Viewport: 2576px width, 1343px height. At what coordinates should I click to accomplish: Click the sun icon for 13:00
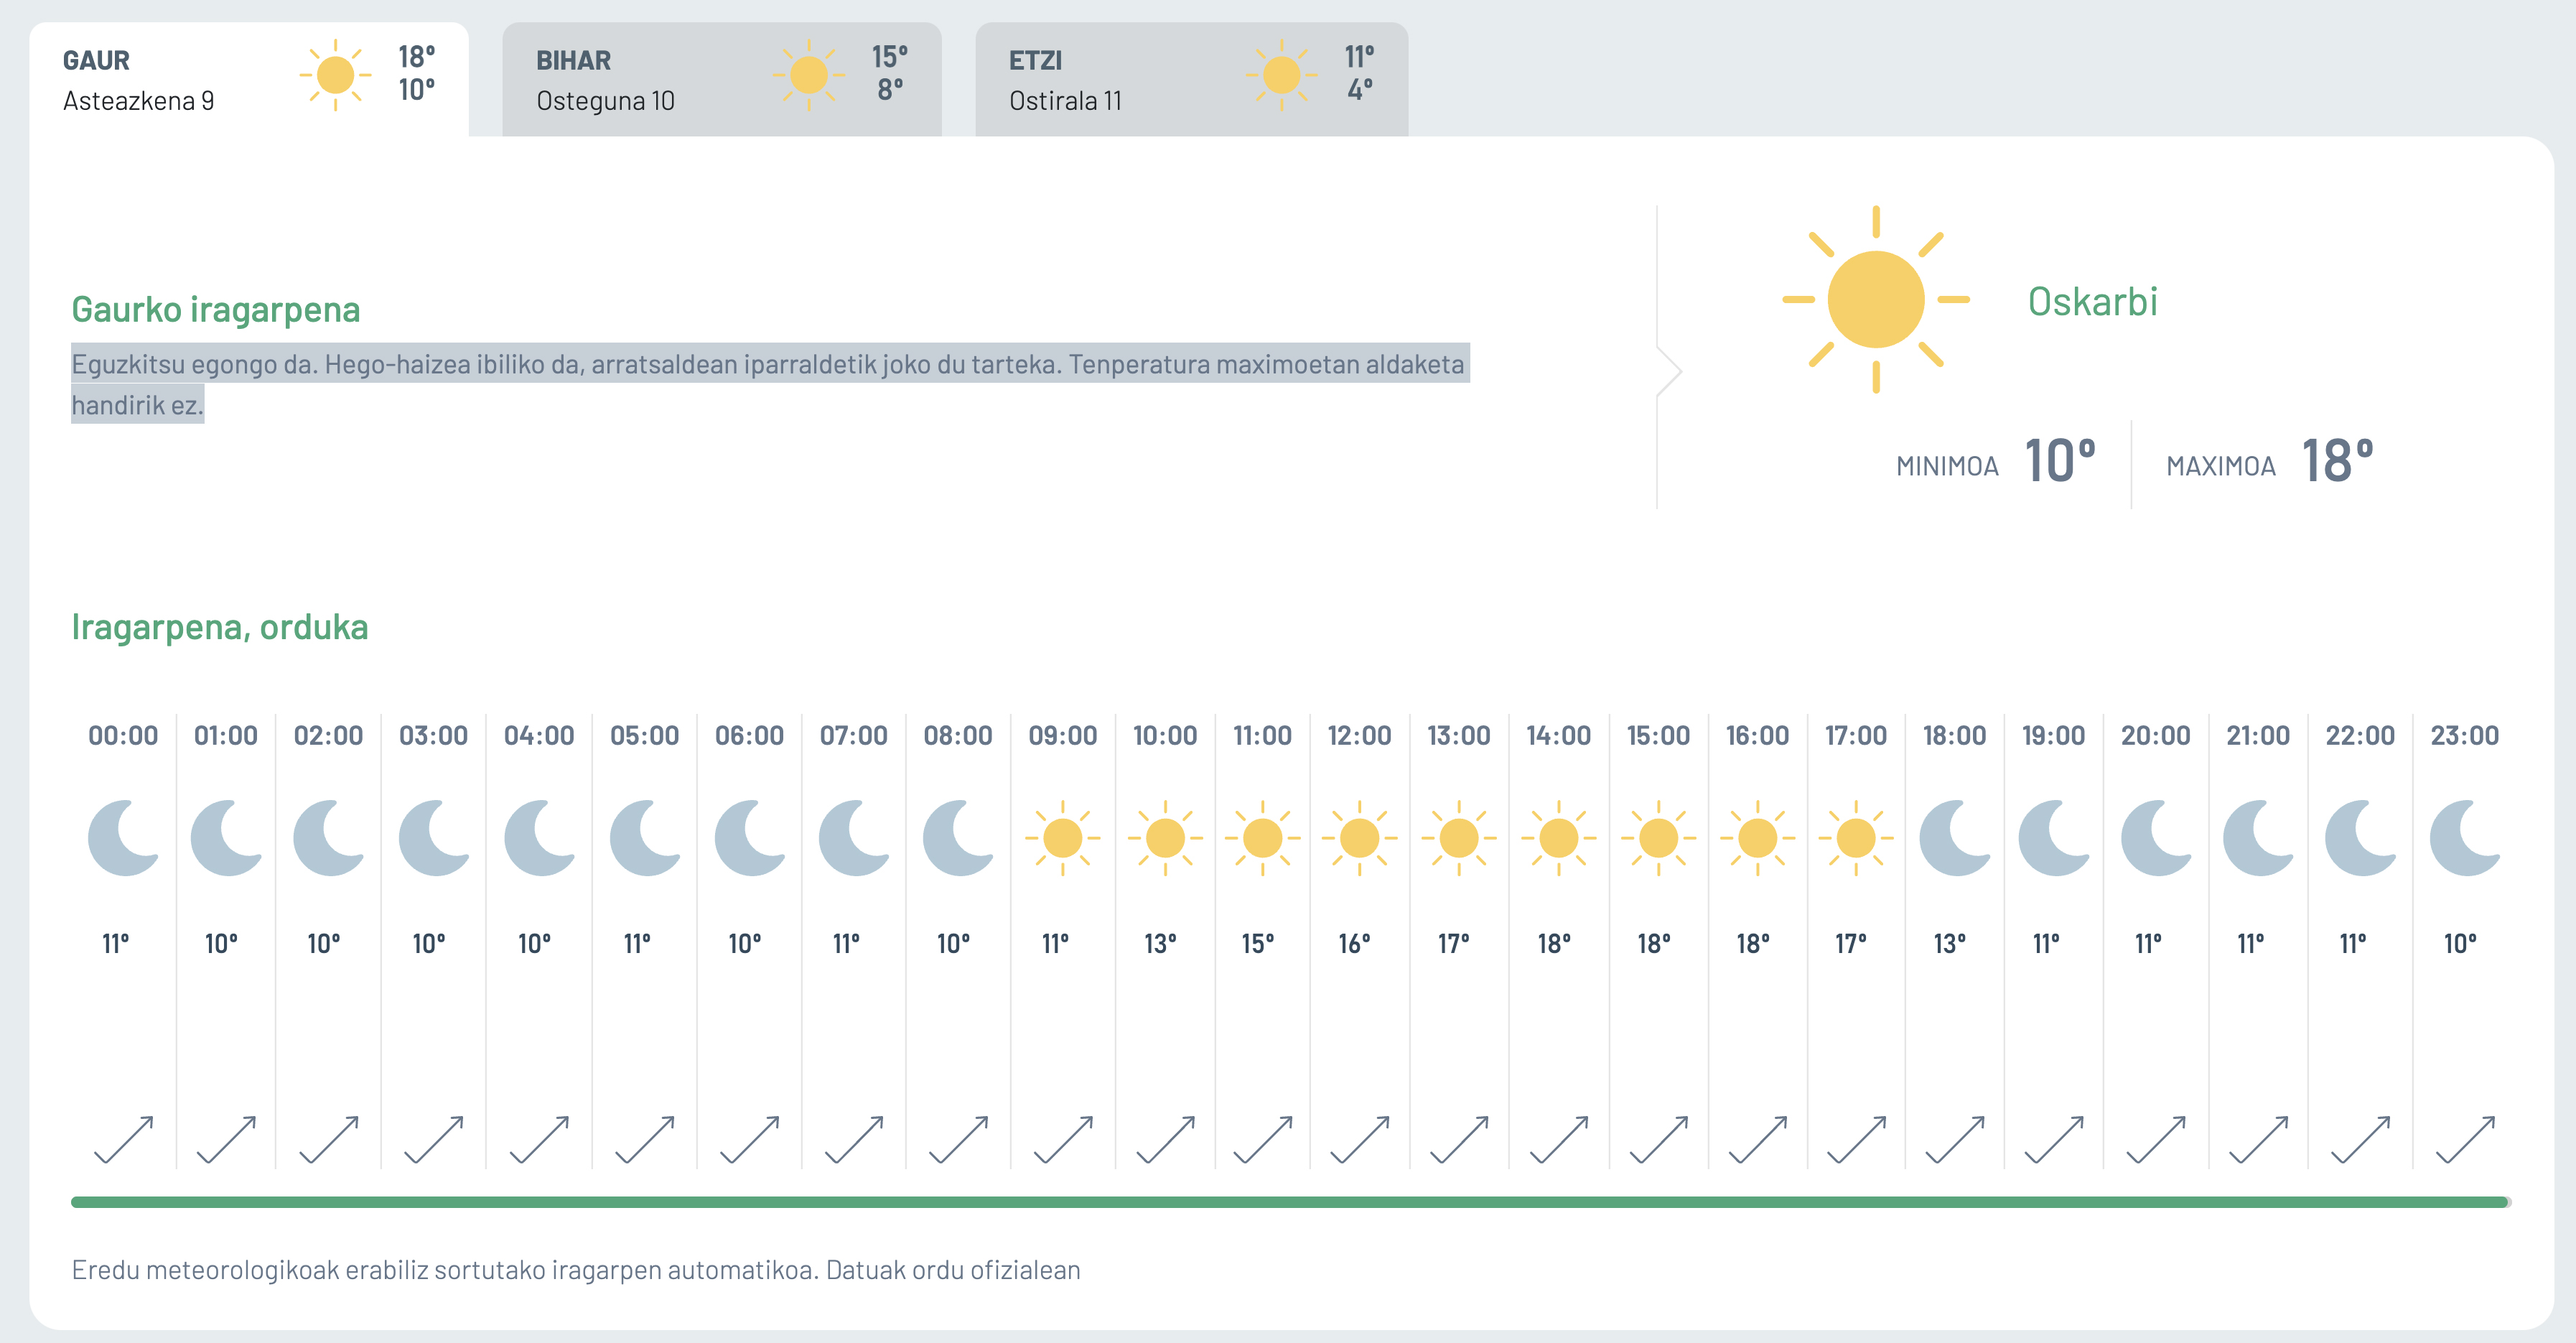pyautogui.click(x=1459, y=838)
